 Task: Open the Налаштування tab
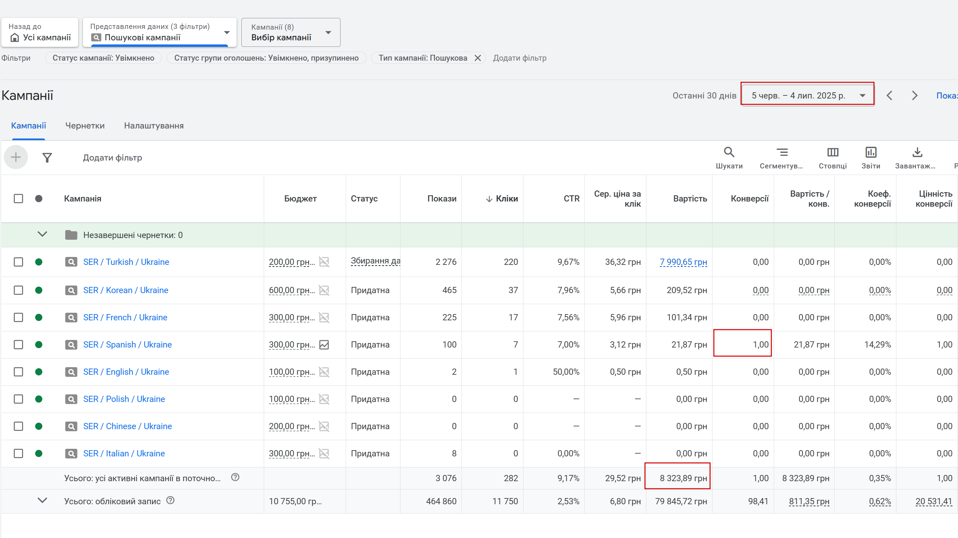154,126
